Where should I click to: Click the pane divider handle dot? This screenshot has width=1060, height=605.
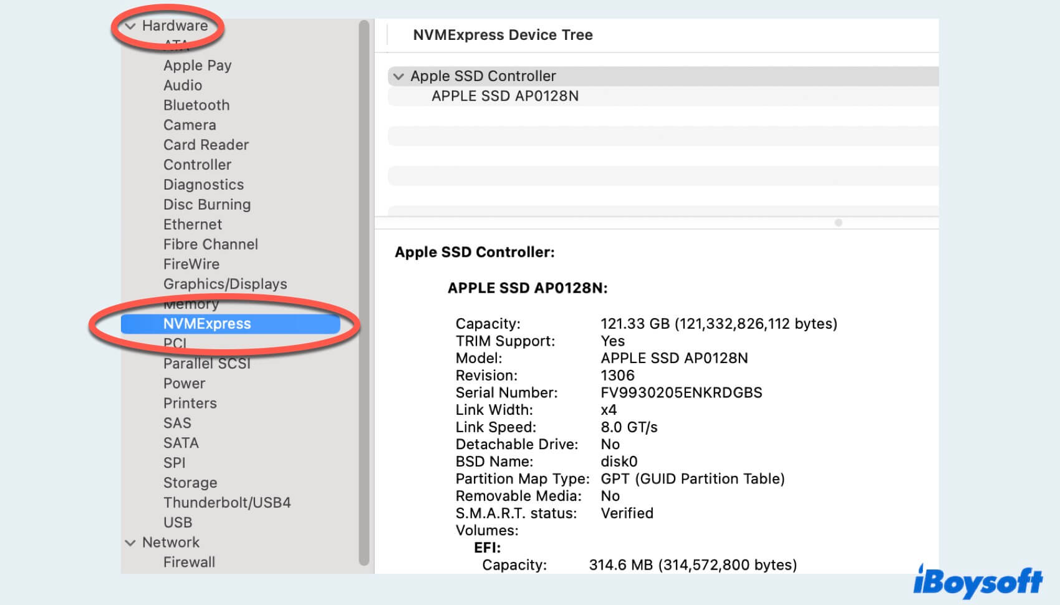click(838, 223)
